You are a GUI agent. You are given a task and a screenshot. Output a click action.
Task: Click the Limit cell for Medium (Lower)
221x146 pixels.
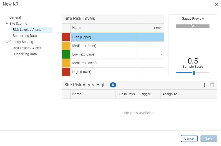(150, 63)
